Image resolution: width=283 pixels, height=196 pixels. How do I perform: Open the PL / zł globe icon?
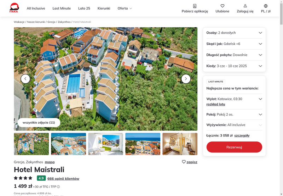point(266,6)
